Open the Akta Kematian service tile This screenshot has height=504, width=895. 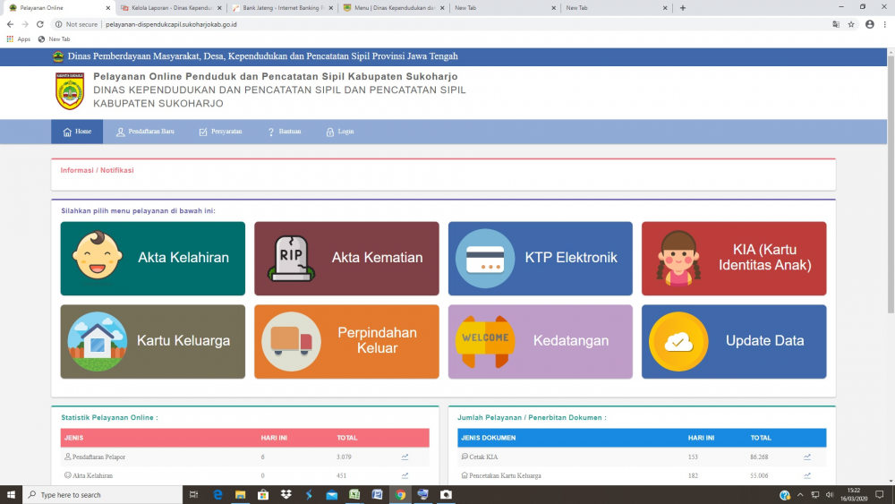[x=346, y=258]
